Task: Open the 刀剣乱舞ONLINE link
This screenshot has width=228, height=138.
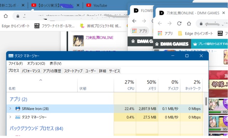Action: 99,38
